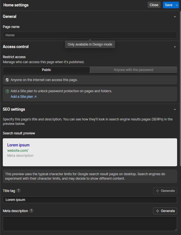Collapse the SEO settings section
The width and height of the screenshot is (181, 235).
point(175,110)
